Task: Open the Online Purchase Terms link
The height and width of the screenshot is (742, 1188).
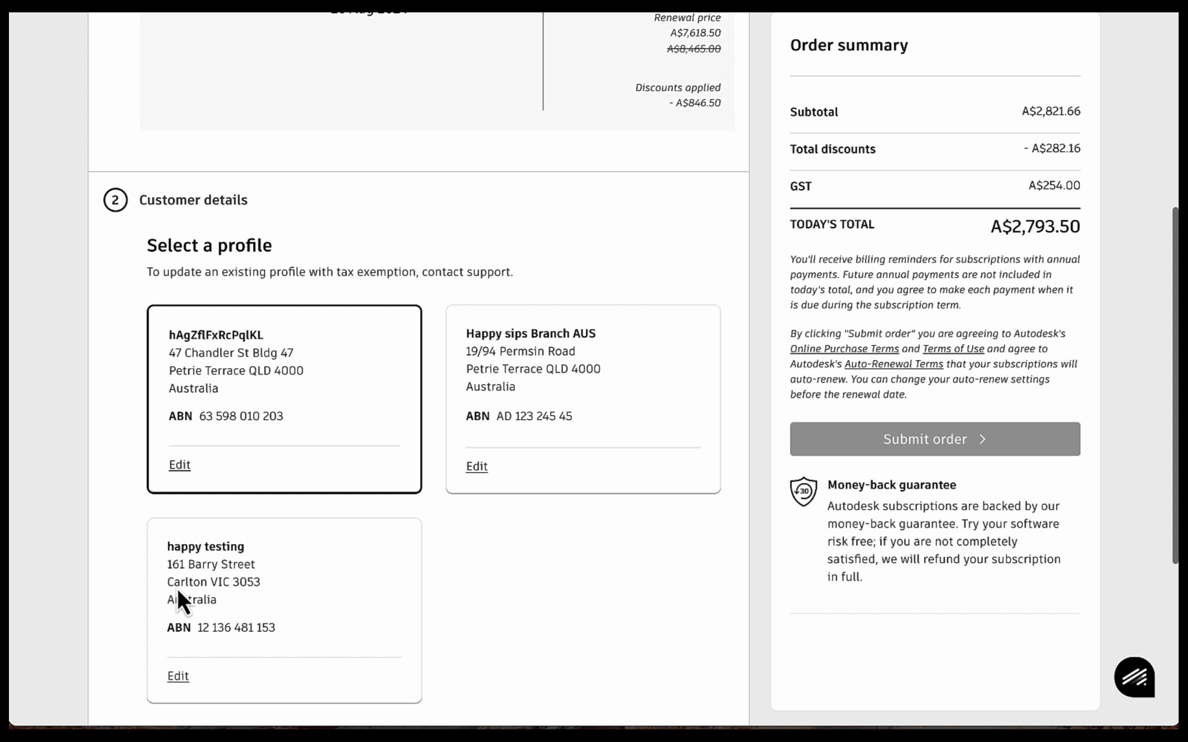Action: point(844,348)
